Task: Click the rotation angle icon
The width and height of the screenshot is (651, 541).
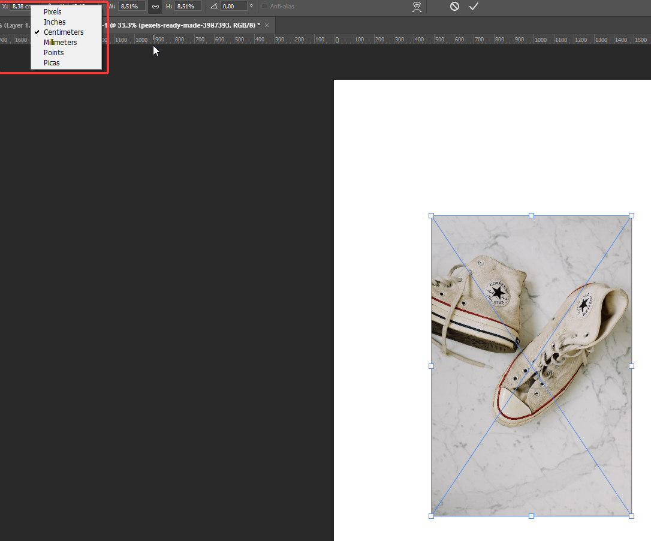Action: pos(214,6)
